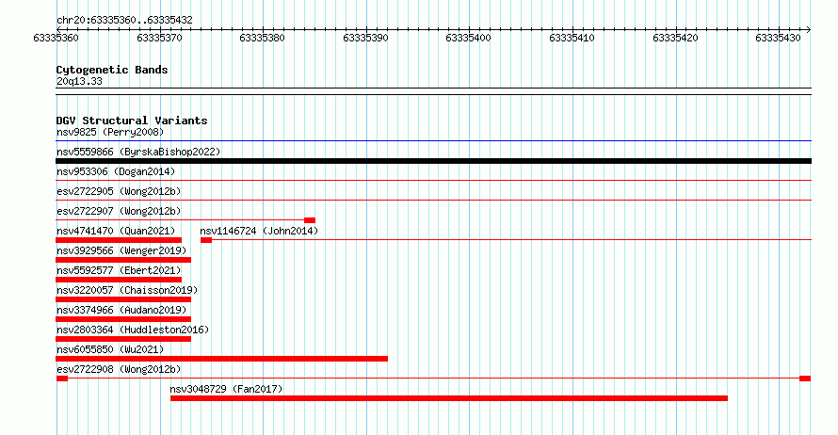
Task: Click ruler position 63335390
Action: 365,38
